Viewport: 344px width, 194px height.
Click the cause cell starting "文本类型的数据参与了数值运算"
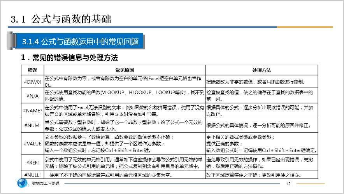(125, 143)
